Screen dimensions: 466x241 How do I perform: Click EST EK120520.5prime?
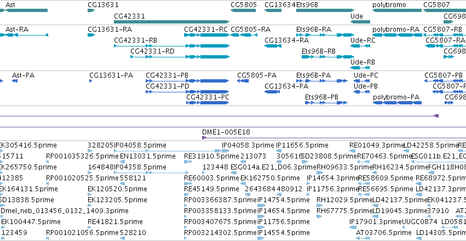coord(89,195)
